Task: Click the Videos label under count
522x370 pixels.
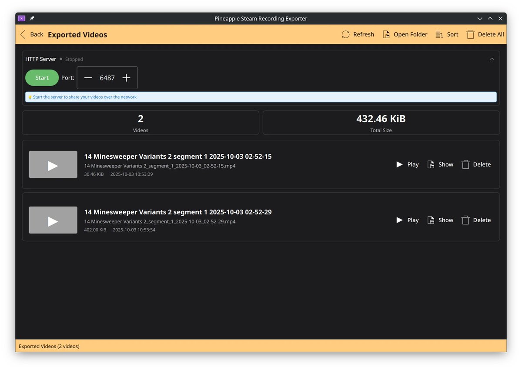Action: click(x=141, y=130)
